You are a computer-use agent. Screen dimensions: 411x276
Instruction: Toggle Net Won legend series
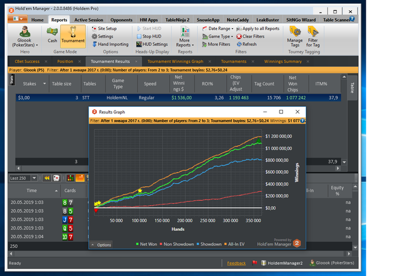146,244
